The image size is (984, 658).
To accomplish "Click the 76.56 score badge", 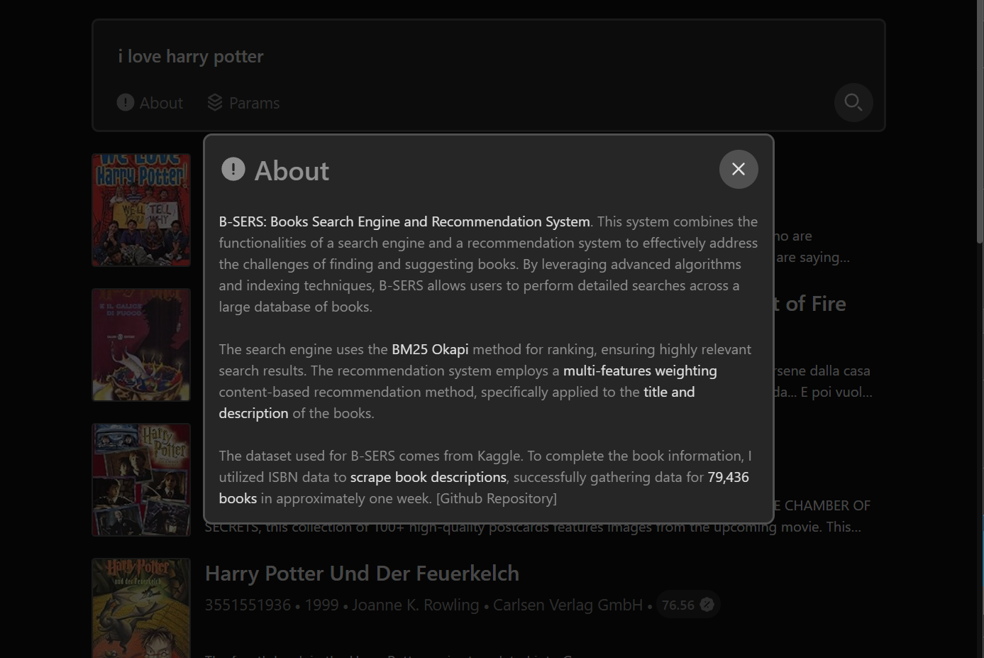I will pos(688,605).
